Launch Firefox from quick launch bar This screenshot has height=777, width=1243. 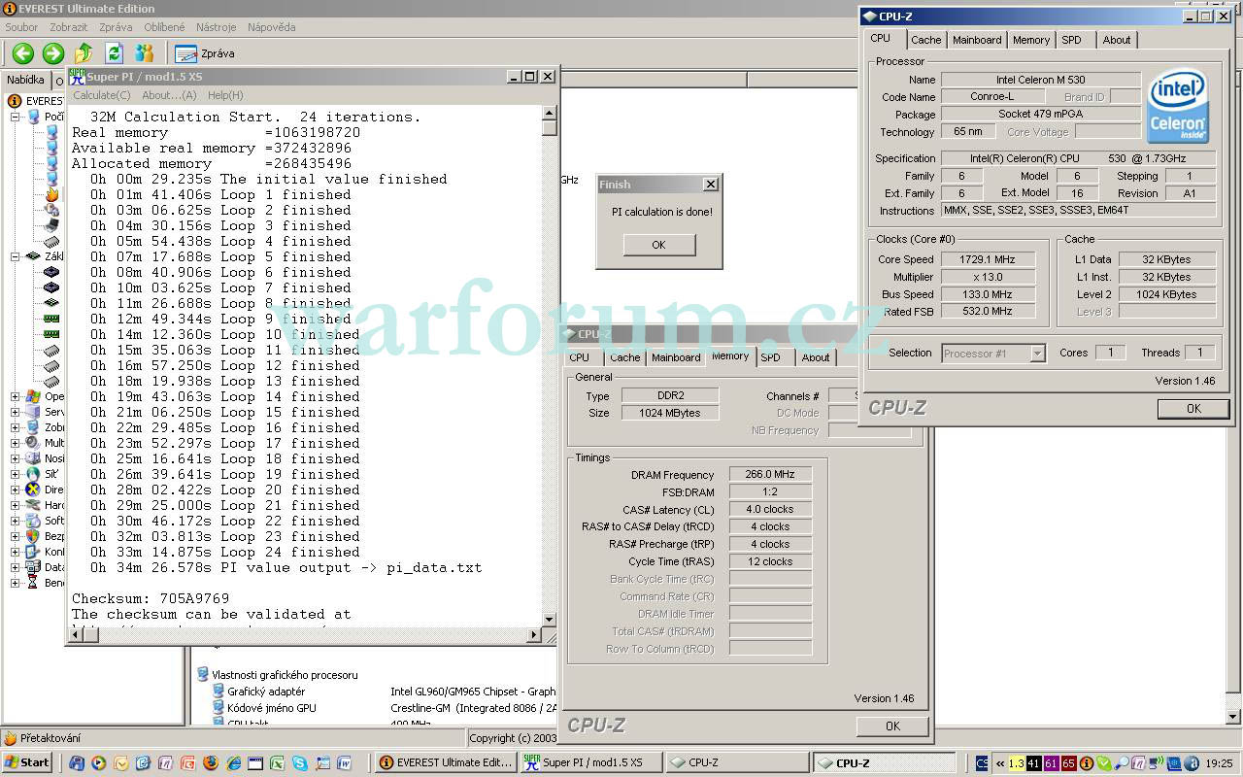(211, 763)
